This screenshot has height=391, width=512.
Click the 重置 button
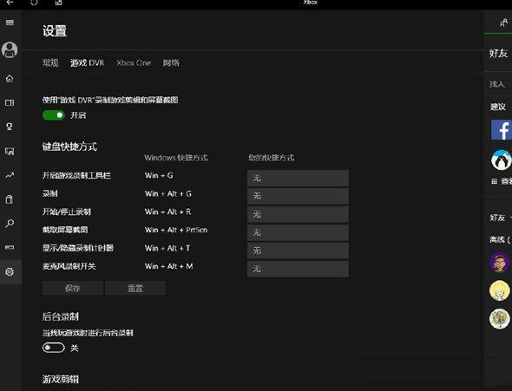(x=135, y=289)
